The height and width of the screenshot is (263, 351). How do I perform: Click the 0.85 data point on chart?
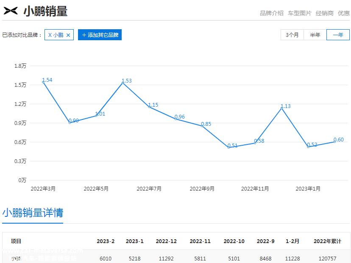(x=202, y=126)
